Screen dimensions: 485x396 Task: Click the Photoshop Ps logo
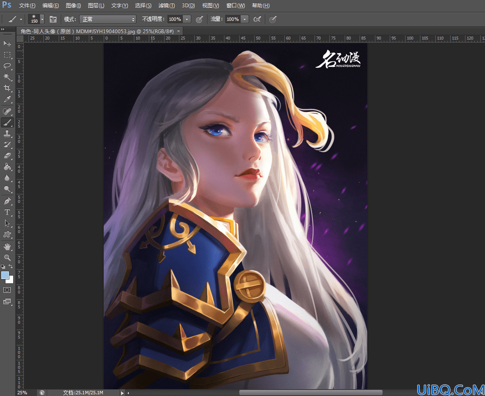tap(7, 5)
